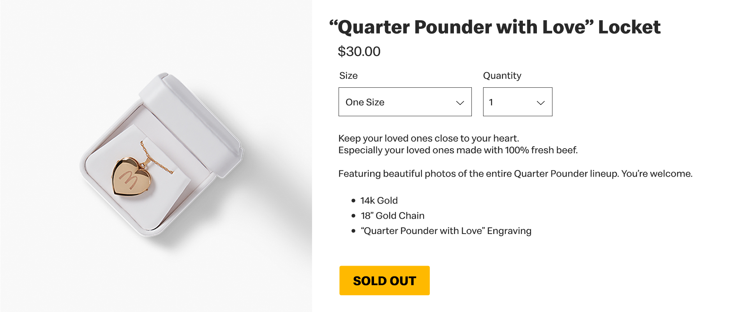Screen dimensions: 750x312
Task: Select the "Quarter Pounder with Love" Locket title
Action: 495,27
